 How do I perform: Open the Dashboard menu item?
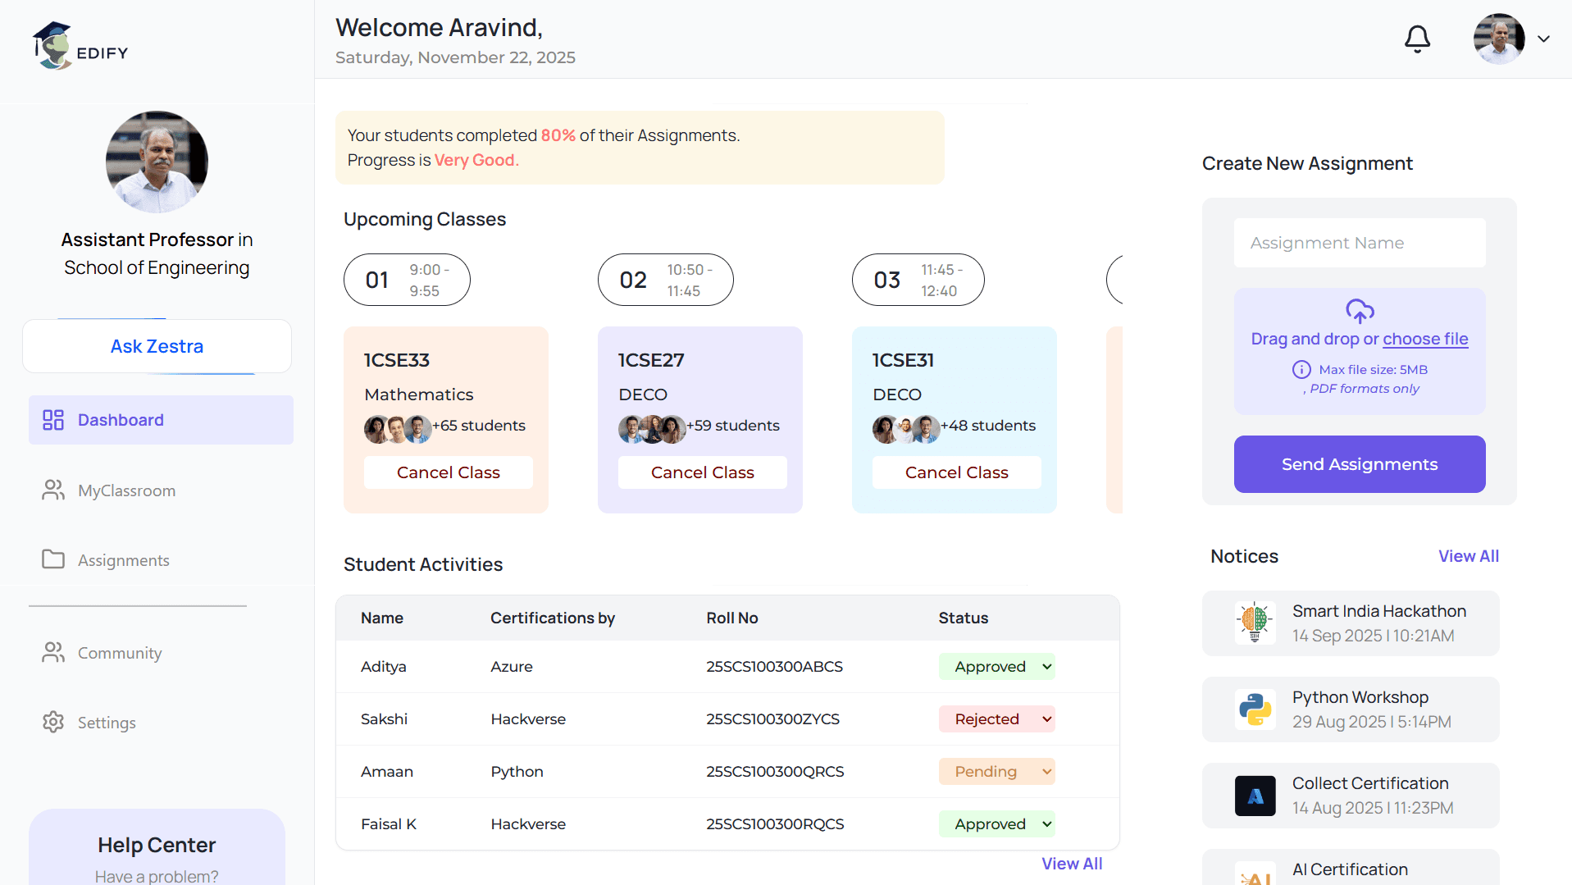(x=161, y=420)
